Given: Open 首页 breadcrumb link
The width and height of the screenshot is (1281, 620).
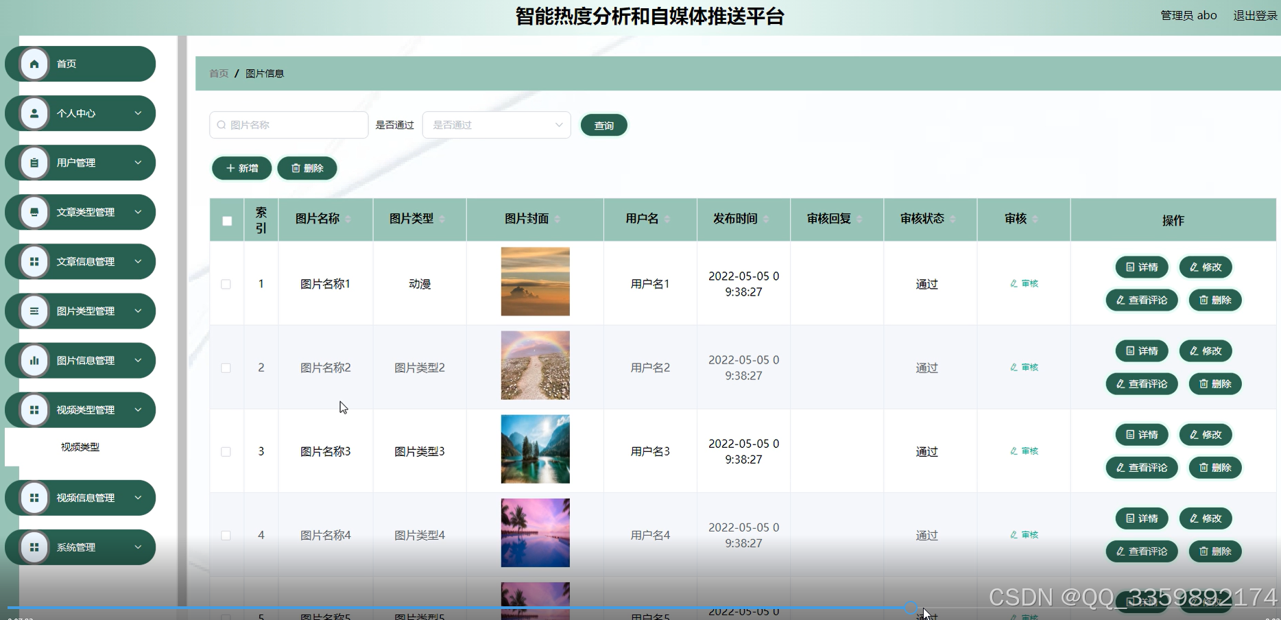Looking at the screenshot, I should (217, 73).
